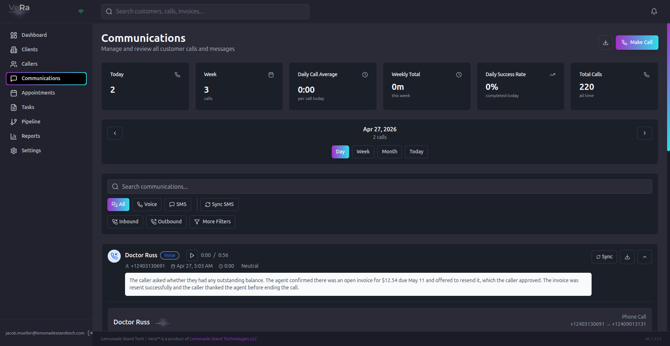Sync the Doctor Russ call
Image resolution: width=670 pixels, height=346 pixels.
tap(604, 257)
